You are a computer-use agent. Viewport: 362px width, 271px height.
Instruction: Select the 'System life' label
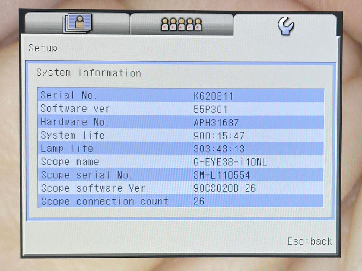click(73, 135)
